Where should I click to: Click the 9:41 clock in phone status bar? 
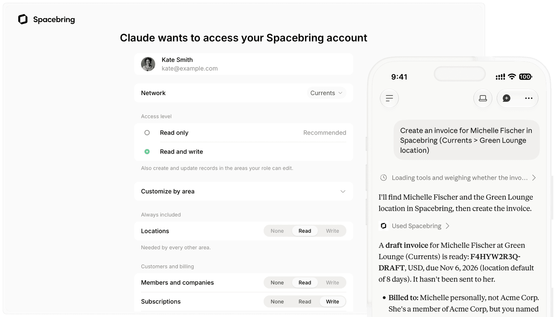point(399,77)
